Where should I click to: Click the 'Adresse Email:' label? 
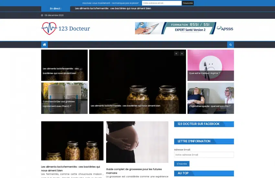pyautogui.click(x=182, y=150)
